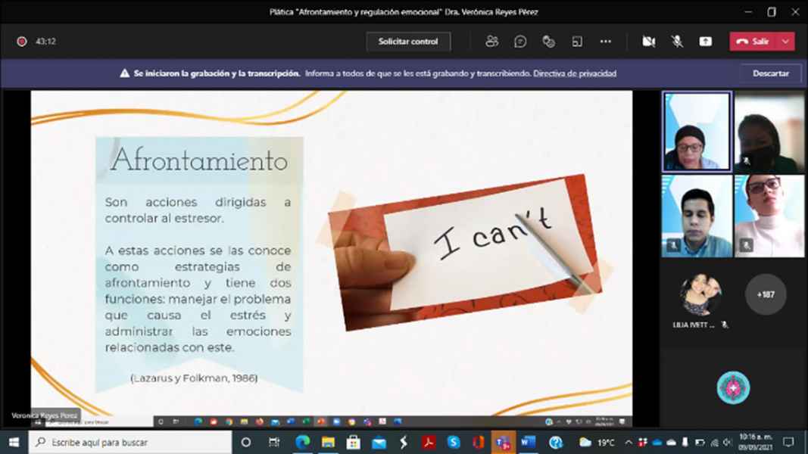Dismiss the recording banner with Descartar
This screenshot has width=808, height=454.
[x=771, y=73]
